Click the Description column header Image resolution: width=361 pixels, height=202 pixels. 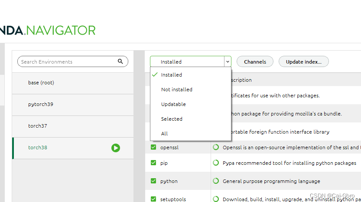(x=241, y=80)
